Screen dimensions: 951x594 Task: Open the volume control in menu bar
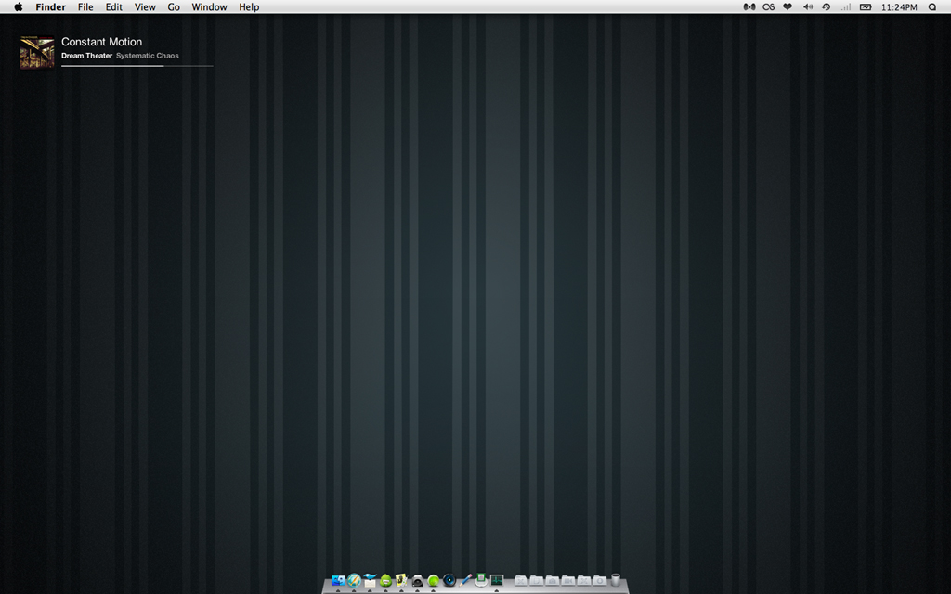[x=808, y=7]
